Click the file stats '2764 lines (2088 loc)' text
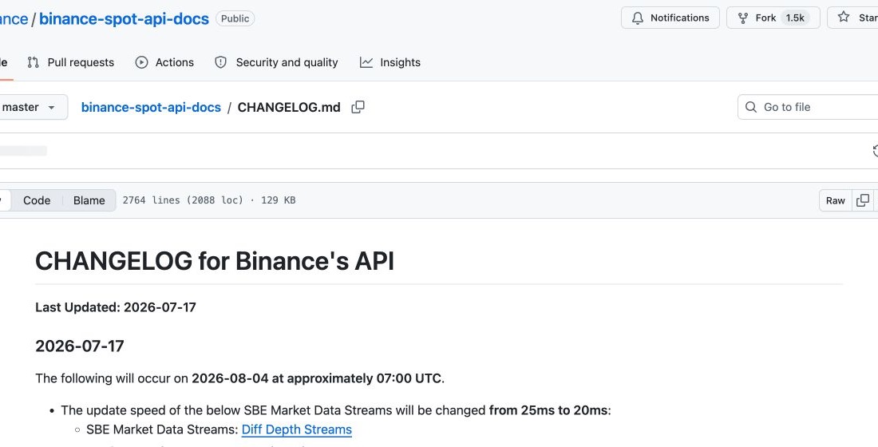This screenshot has width=878, height=447. pyautogui.click(x=183, y=200)
